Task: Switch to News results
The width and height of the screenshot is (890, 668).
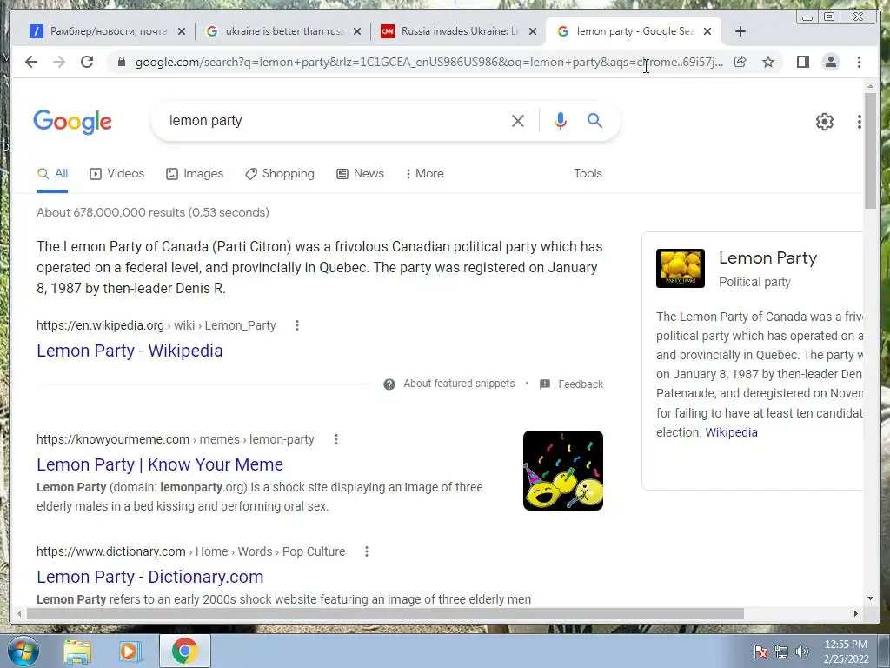Action: coord(360,174)
